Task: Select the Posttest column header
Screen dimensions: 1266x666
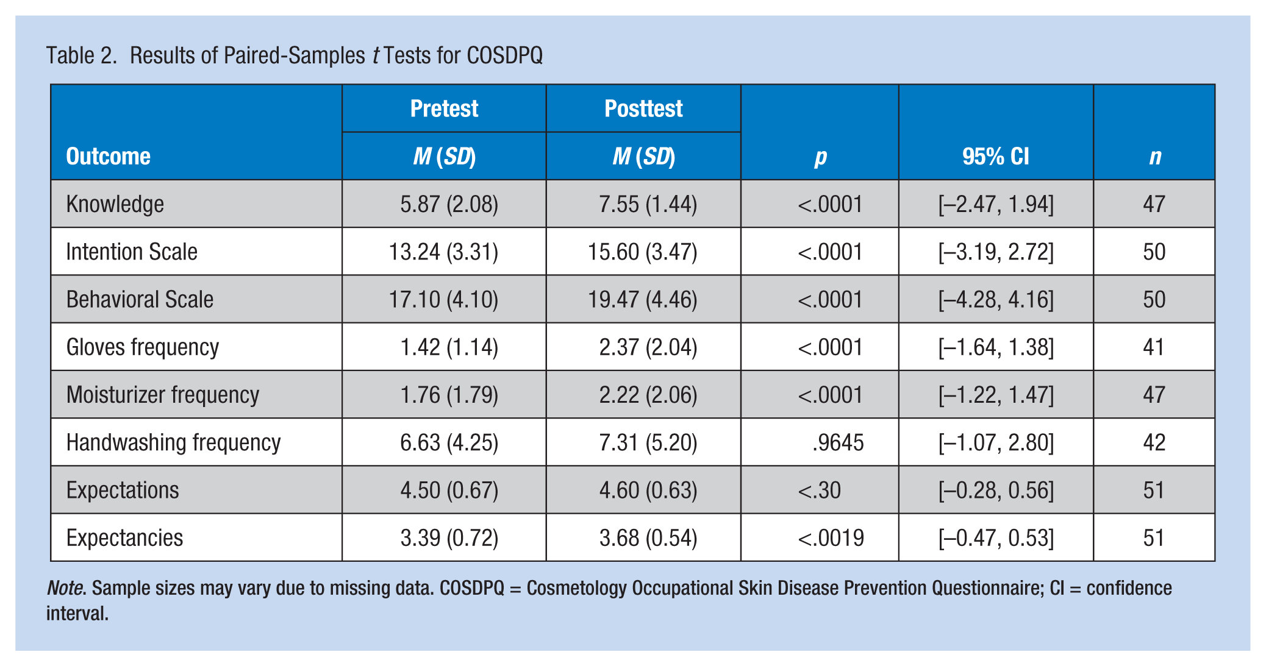Action: [643, 108]
